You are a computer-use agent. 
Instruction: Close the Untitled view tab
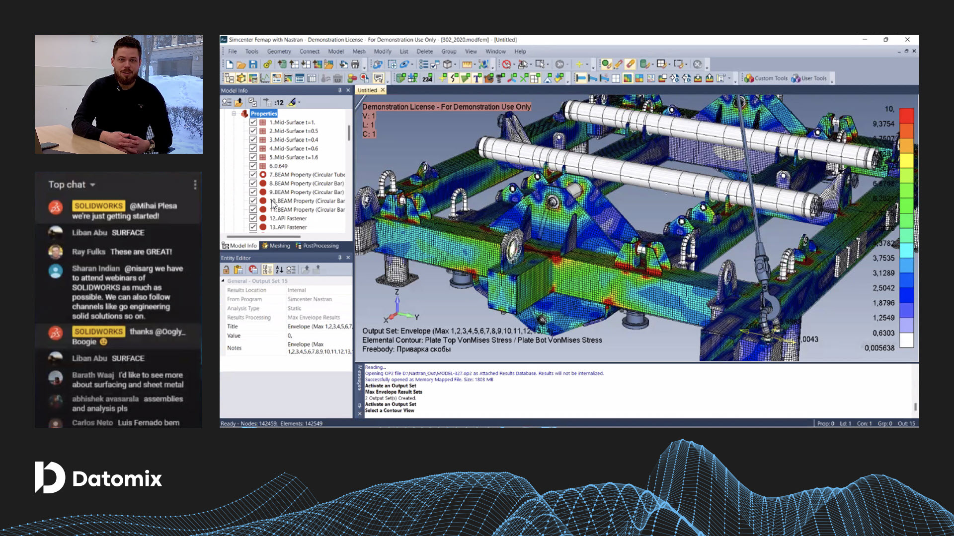pos(383,90)
